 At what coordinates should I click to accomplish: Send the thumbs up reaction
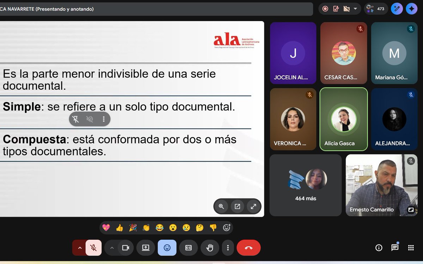tap(119, 228)
